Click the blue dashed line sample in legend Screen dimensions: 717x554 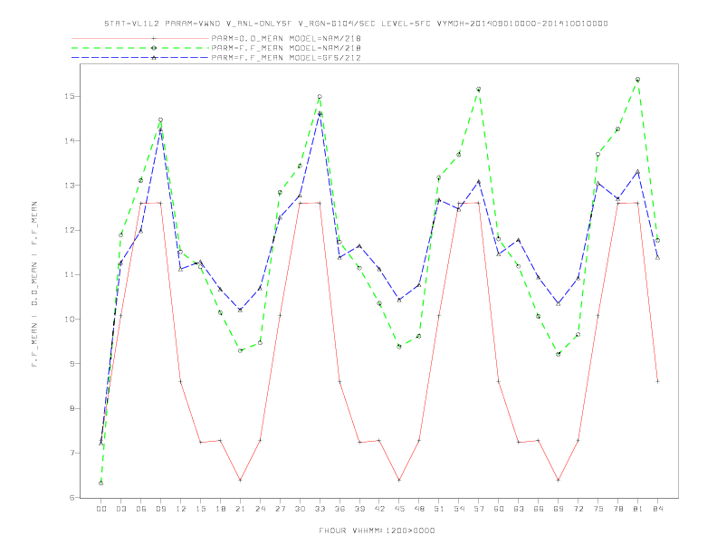[x=140, y=58]
